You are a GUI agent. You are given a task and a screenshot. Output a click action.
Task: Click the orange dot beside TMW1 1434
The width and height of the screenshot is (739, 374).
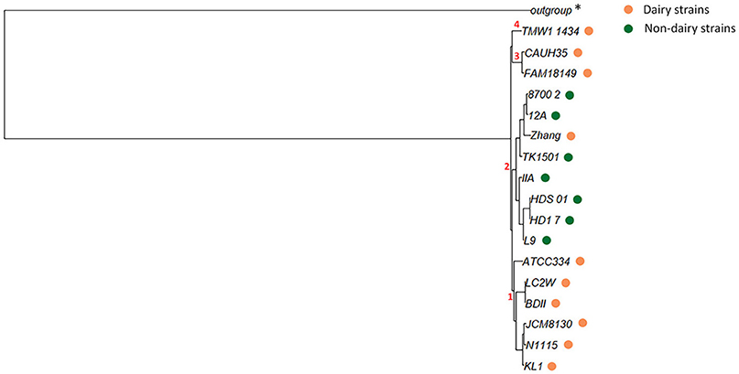pyautogui.click(x=588, y=31)
